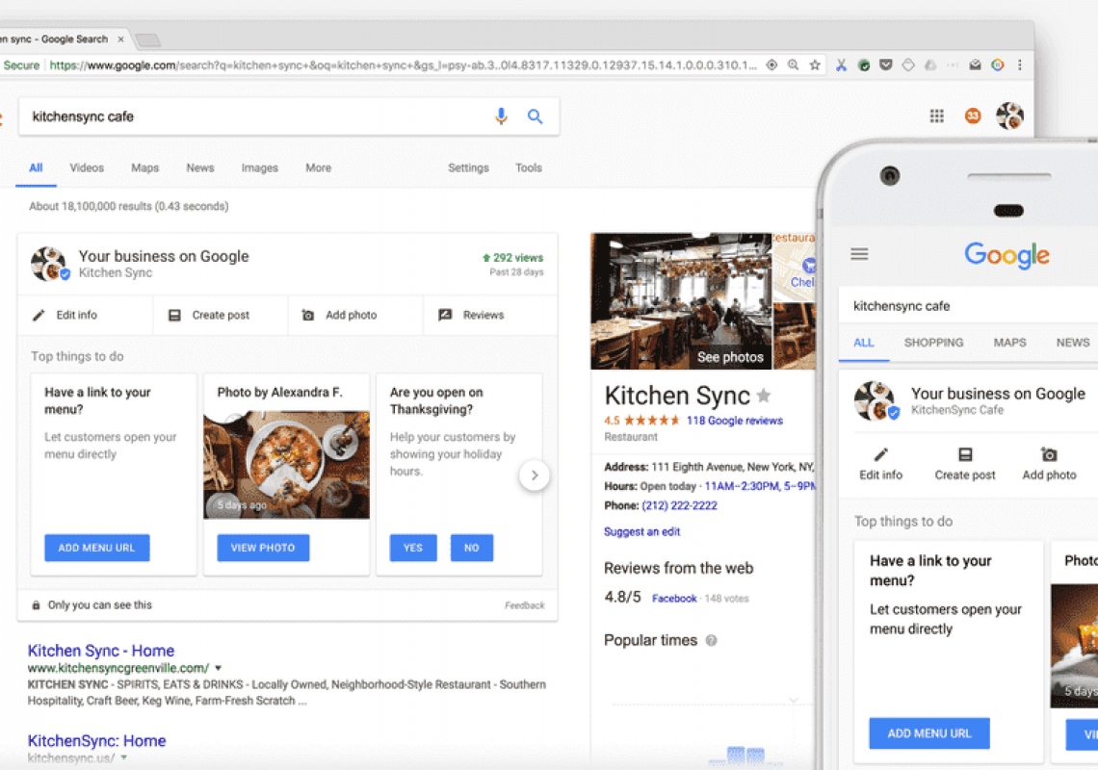Open the More search menu
Screen dimensions: 1098x770
point(318,168)
